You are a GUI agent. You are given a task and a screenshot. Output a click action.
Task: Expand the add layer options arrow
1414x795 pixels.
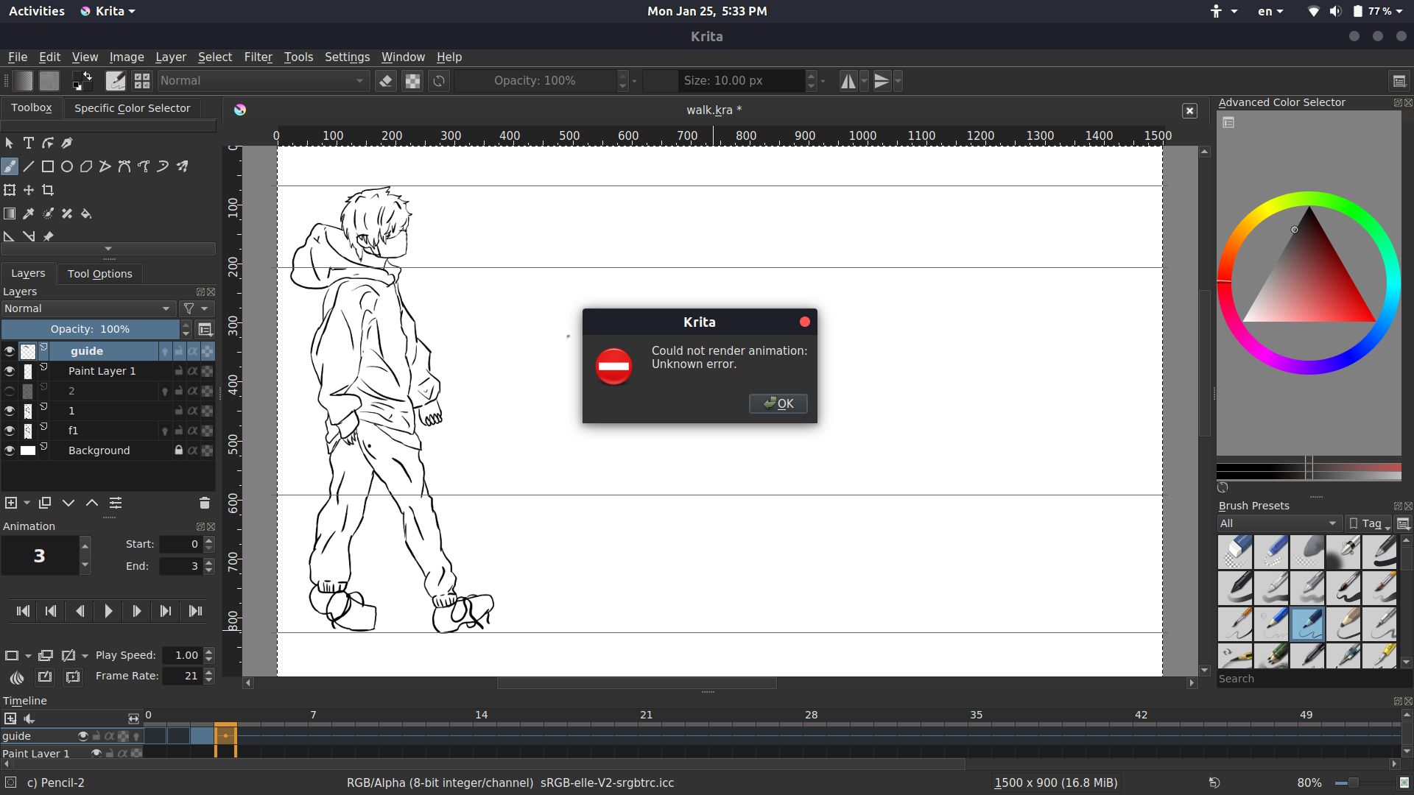point(27,503)
